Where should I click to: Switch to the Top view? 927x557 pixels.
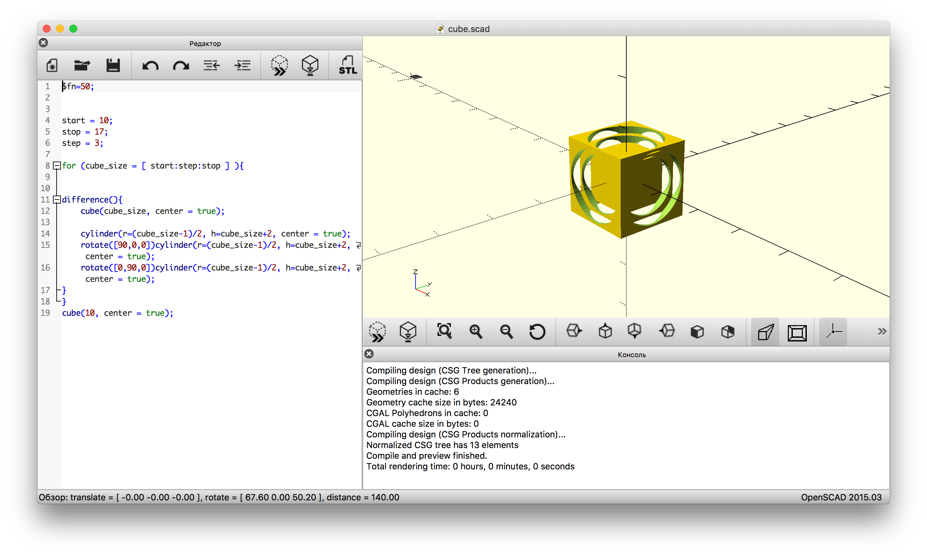coord(605,331)
